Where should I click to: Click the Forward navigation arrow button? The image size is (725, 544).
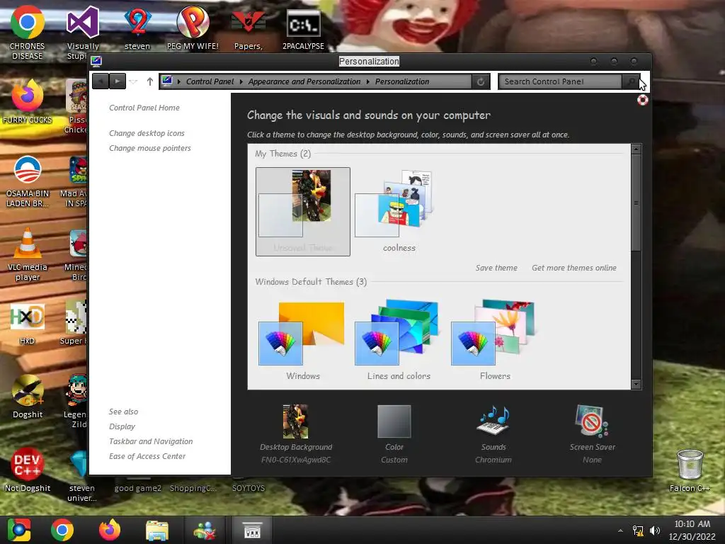[118, 81]
